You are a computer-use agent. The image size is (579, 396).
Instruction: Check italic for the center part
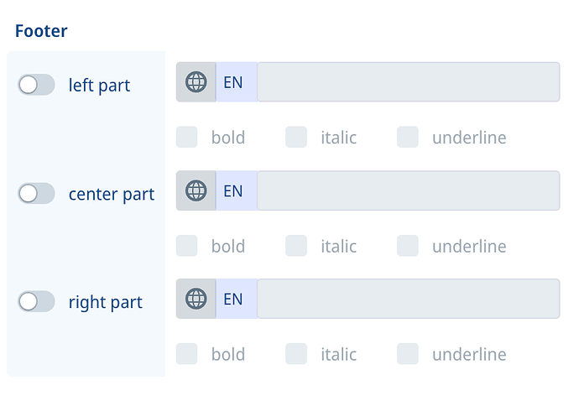click(296, 246)
